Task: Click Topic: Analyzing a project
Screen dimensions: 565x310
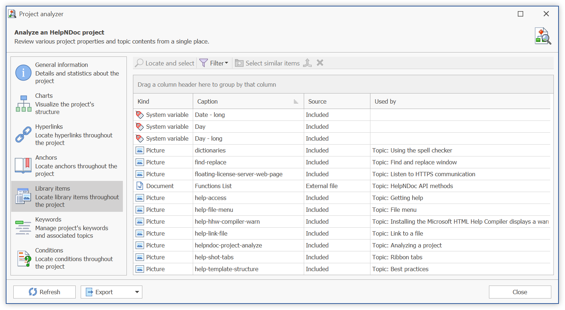Action: [x=407, y=245]
